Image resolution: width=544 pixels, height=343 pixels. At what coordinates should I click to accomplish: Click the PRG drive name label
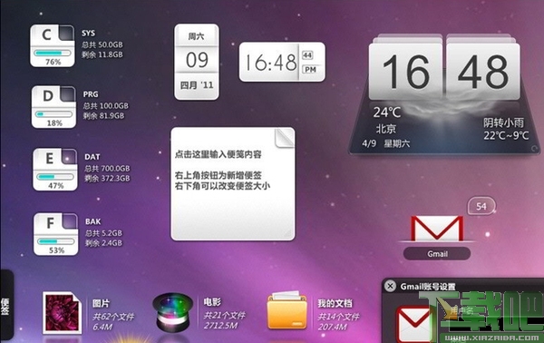pos(91,94)
